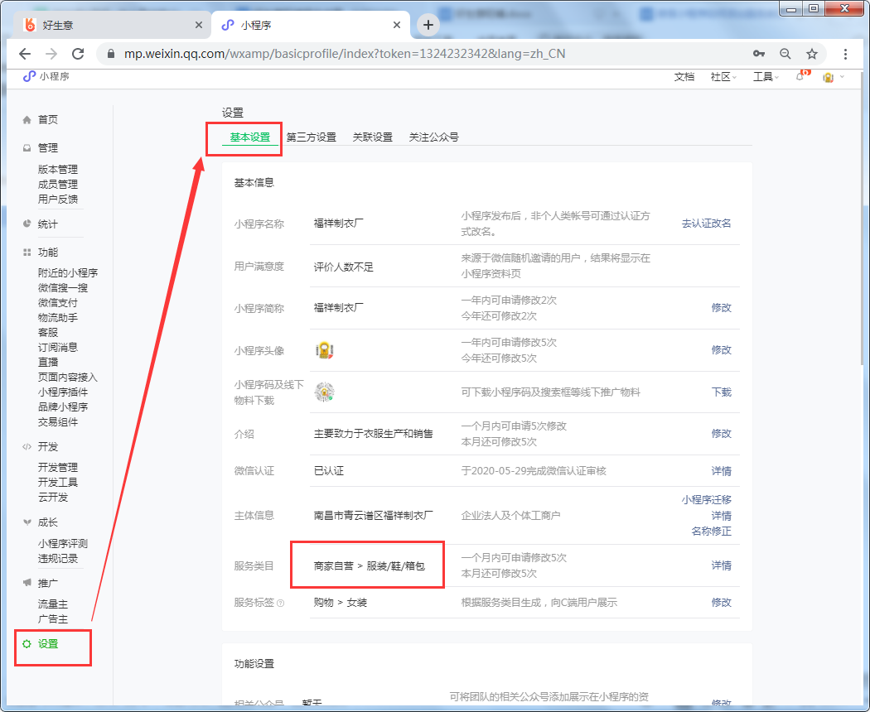Open 成员管理 in sidebar
870x712 pixels.
coord(58,185)
